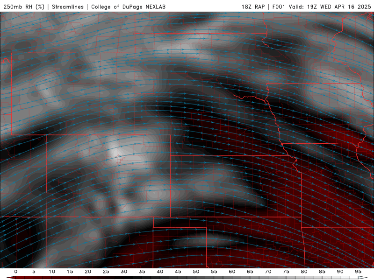Click the '75' scale label
Screen dimensions: 374x280
click(x=286, y=272)
